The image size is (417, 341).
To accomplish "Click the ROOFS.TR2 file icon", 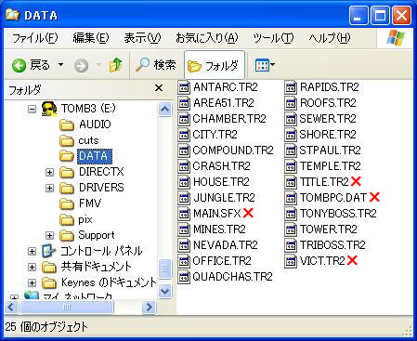I will click(x=291, y=103).
